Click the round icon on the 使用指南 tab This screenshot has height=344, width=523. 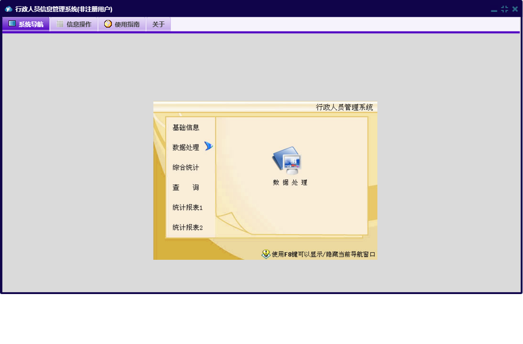108,24
